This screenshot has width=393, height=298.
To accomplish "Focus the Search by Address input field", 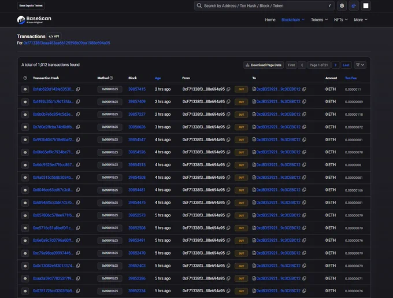I will [x=264, y=6].
